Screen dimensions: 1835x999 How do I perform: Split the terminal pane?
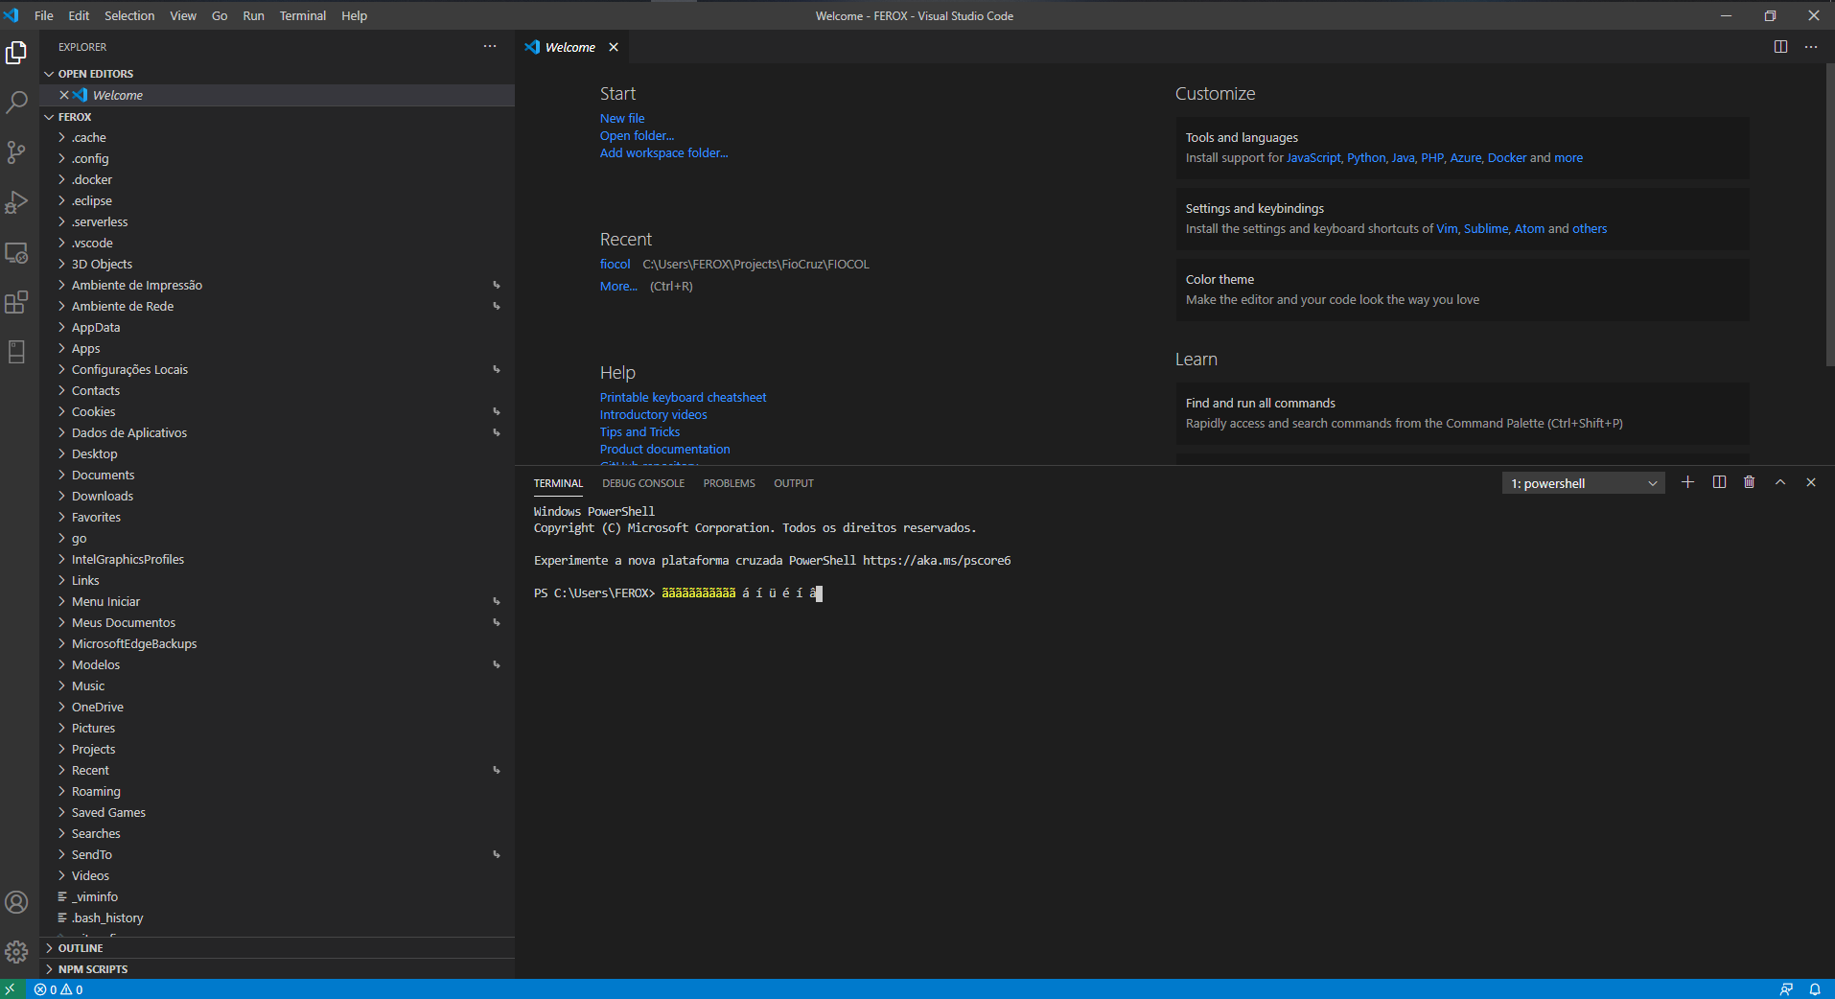[x=1719, y=482]
